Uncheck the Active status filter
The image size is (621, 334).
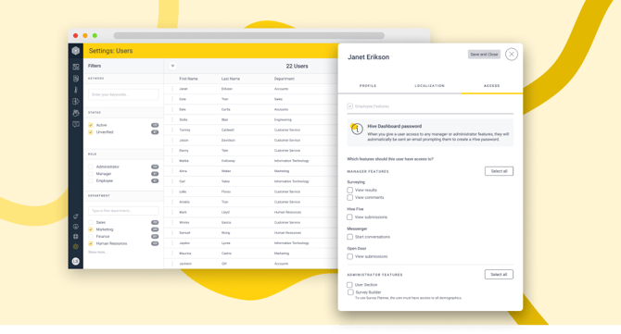[91, 125]
